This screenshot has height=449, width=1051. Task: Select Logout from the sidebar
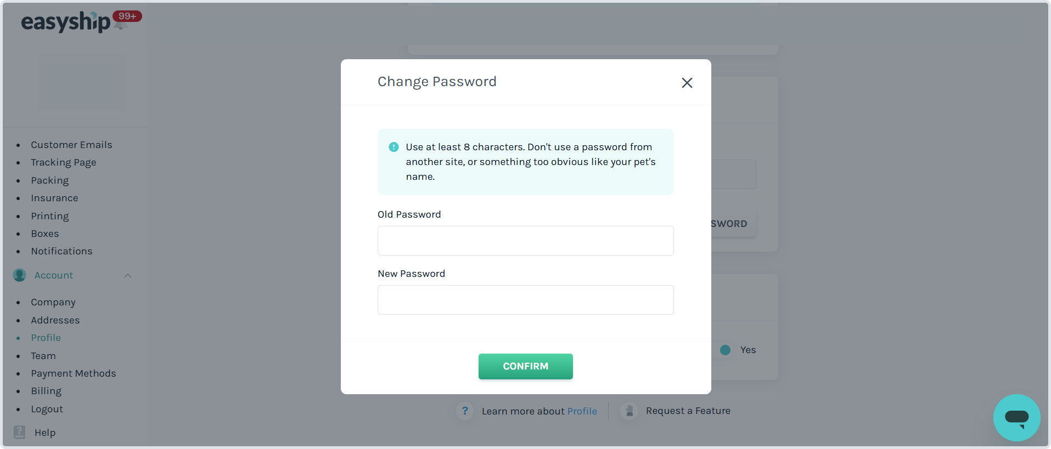pos(47,409)
